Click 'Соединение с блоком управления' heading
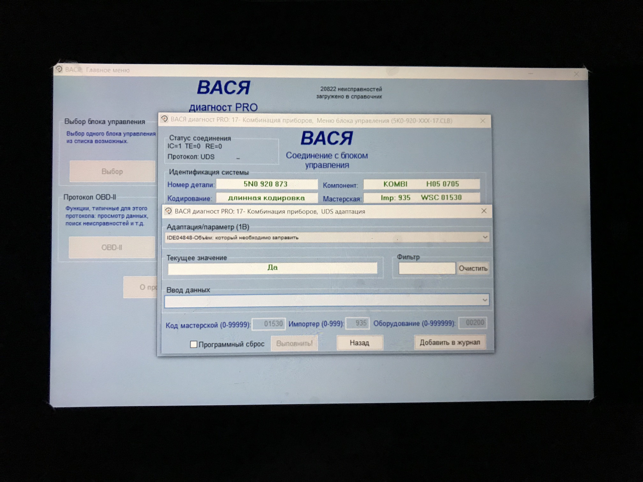Image resolution: width=643 pixels, height=482 pixels. (x=327, y=160)
